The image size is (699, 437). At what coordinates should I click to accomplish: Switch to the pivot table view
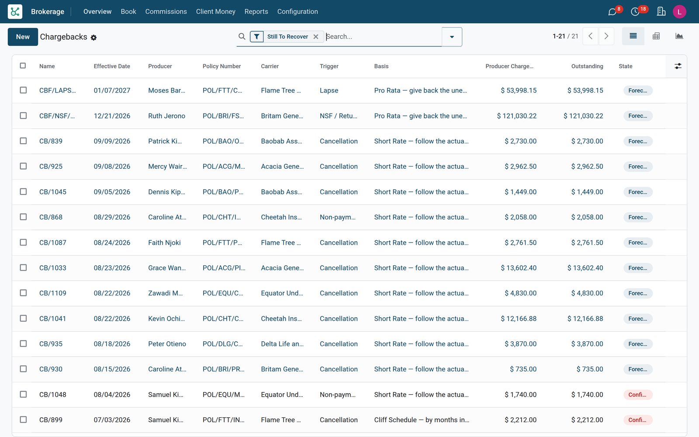pos(656,36)
